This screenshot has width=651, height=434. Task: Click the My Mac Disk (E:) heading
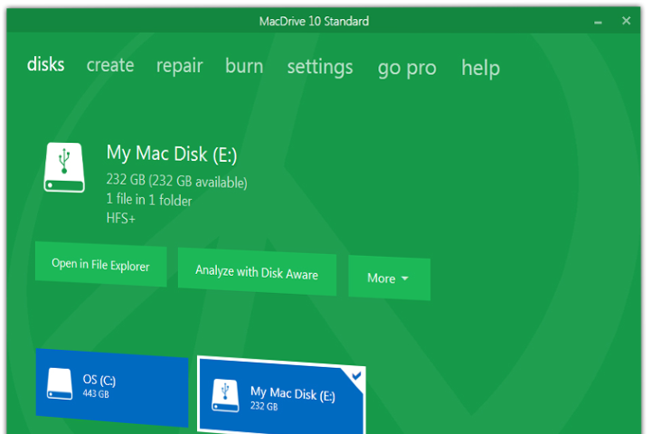click(x=172, y=154)
